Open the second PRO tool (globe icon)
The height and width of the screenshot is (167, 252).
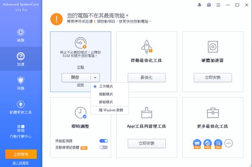[208, 143]
